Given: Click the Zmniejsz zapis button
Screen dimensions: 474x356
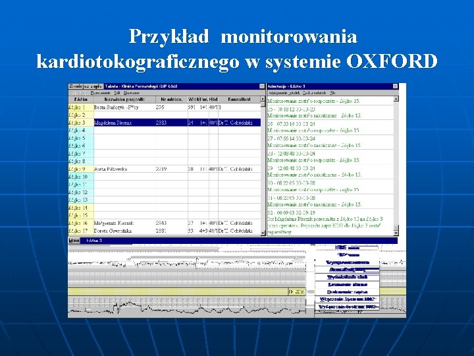Looking at the screenshot, I should 86,86.
